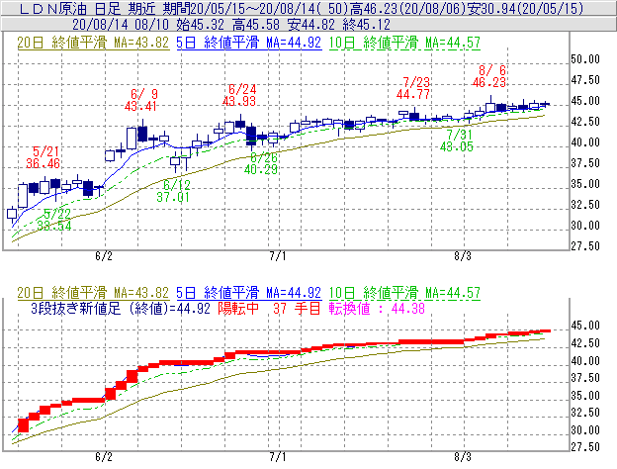Click the 8/3 date label under lower chart
The image size is (617, 469).
click(463, 457)
